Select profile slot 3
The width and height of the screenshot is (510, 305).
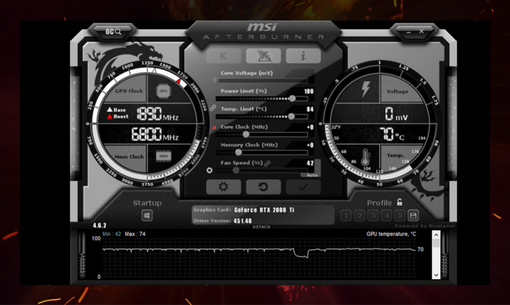[x=373, y=215]
